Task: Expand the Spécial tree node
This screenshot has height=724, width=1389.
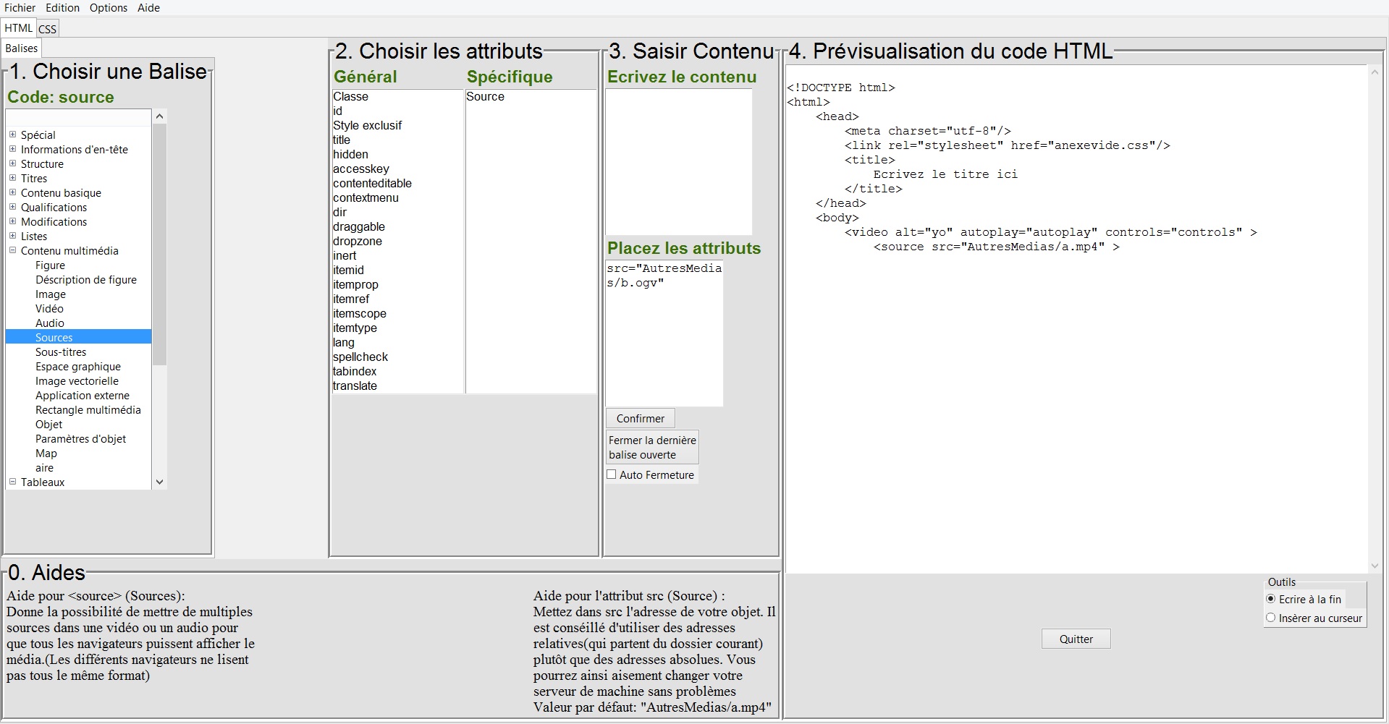Action: (12, 135)
